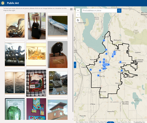The image size is (147, 123).
Task: Switch gallery layout with grid icon
Action: pos(71,9)
